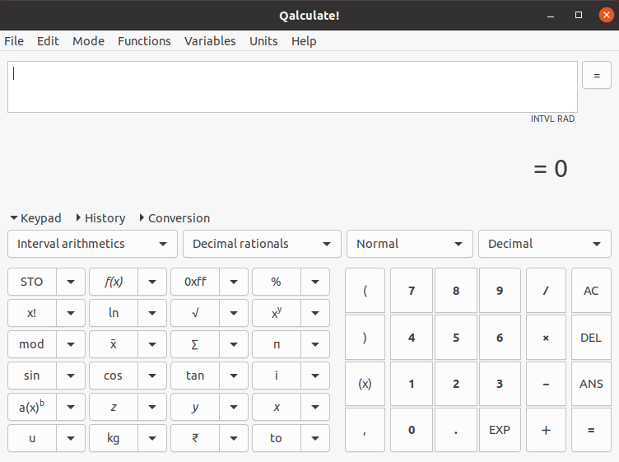Open the arrow next to sin key

[x=71, y=376]
